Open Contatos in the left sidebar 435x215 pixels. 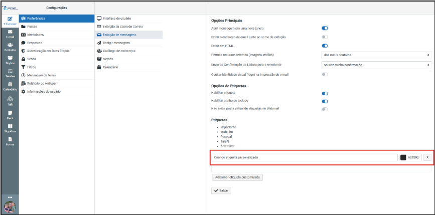pyautogui.click(x=10, y=47)
